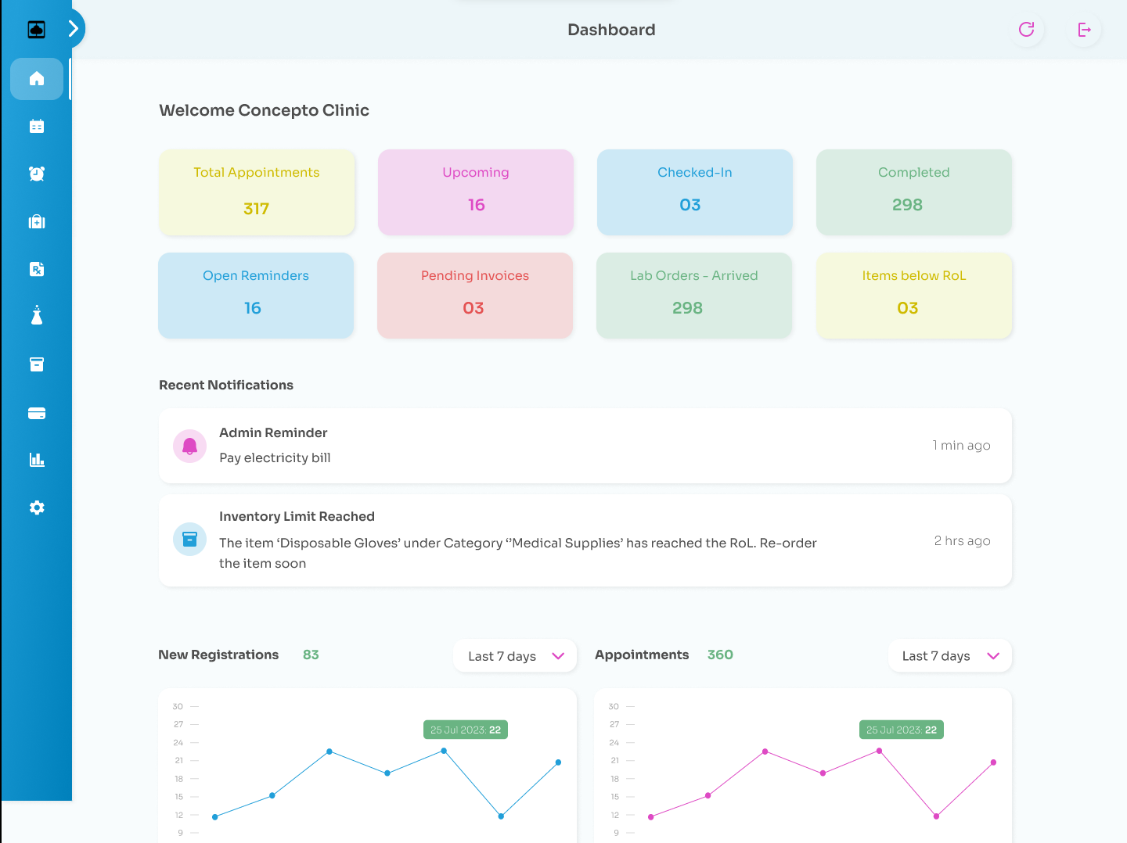Viewport: 1127px width, 843px height.
Task: Open the Appointments calendar icon
Action: [x=37, y=126]
